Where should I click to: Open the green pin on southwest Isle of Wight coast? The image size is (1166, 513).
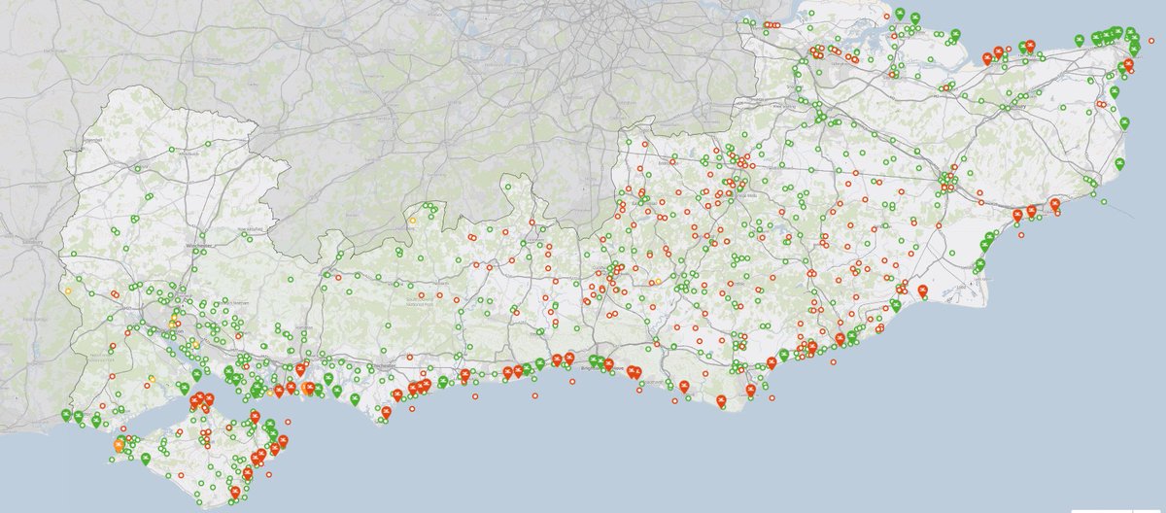pyautogui.click(x=145, y=459)
